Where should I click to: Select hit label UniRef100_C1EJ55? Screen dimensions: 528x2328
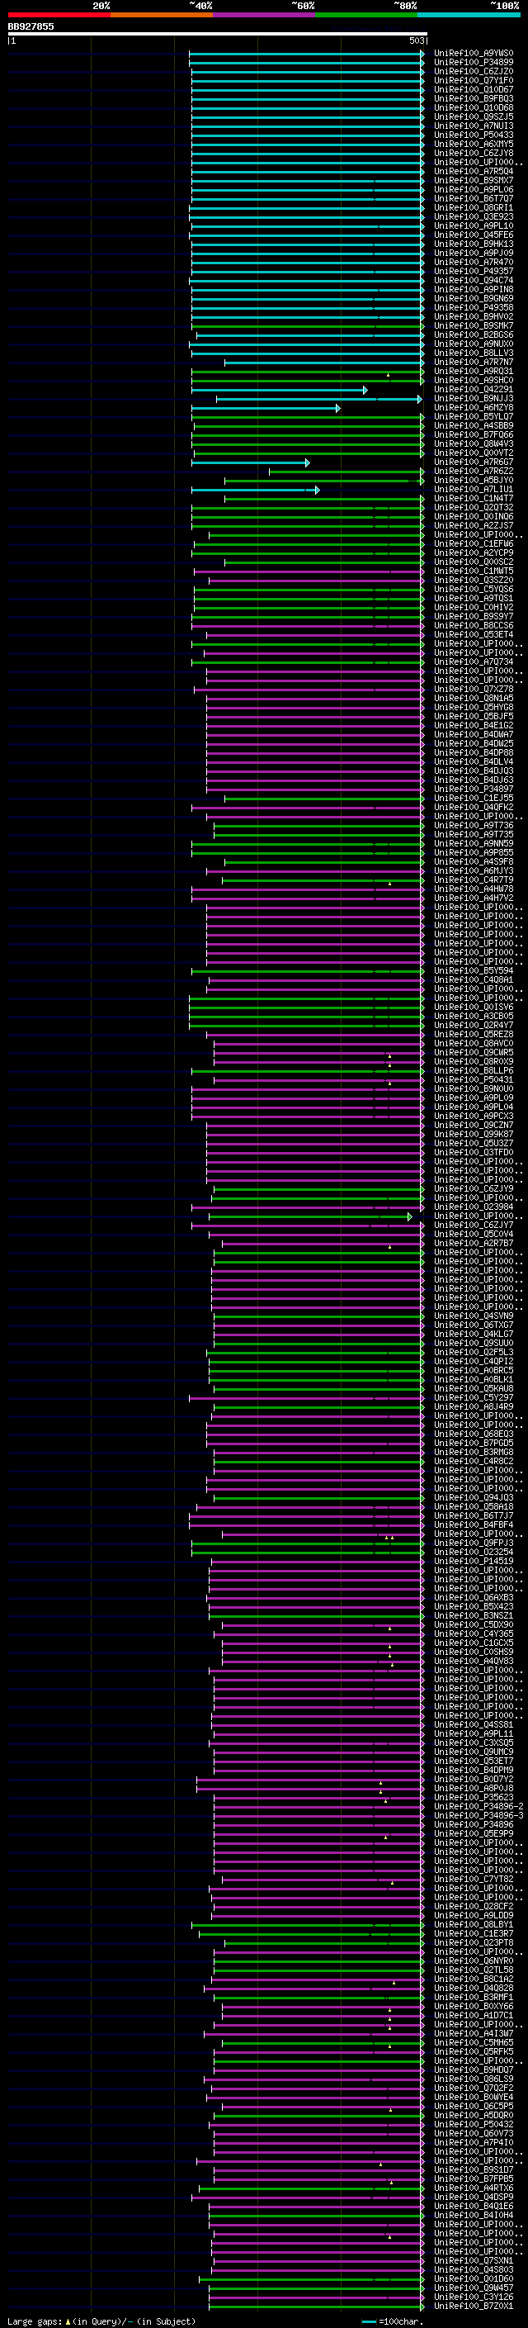pyautogui.click(x=474, y=798)
